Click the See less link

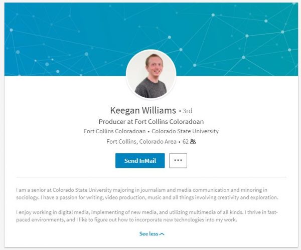click(148, 233)
